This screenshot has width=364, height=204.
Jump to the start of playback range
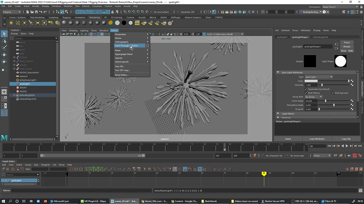coord(329,146)
